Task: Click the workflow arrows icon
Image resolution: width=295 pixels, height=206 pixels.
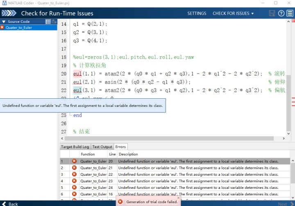Action: tap(9, 13)
